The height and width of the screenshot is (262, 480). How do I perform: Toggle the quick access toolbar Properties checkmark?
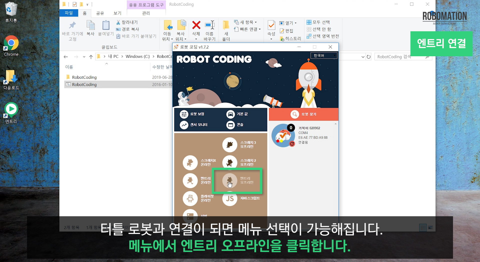click(x=74, y=4)
